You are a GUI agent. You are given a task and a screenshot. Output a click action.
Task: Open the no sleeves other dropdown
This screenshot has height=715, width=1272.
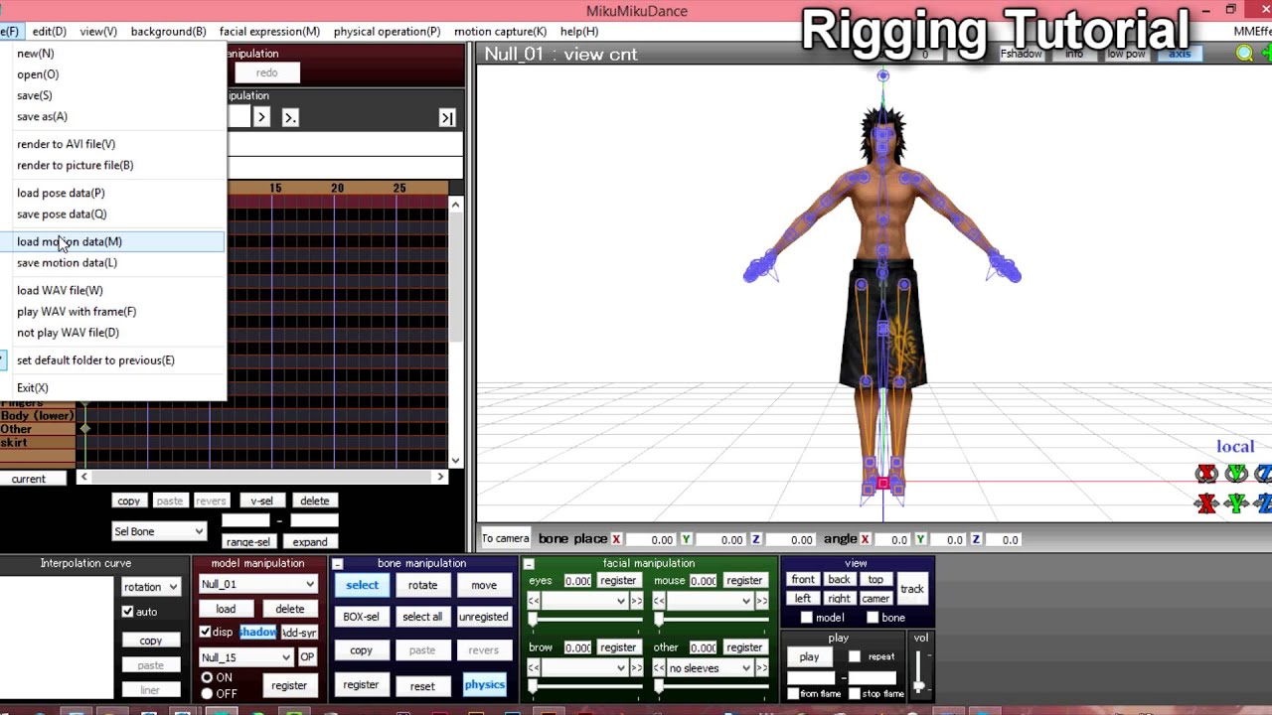point(711,668)
